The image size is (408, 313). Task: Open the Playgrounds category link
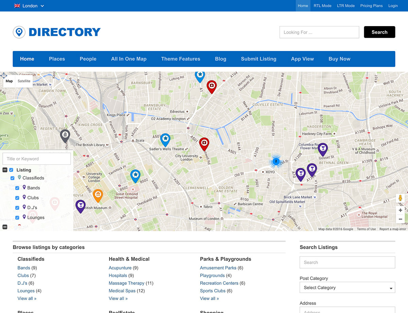coord(213,276)
